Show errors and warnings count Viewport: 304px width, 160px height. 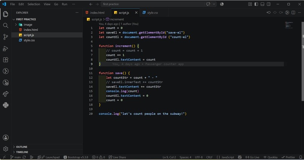98,157
